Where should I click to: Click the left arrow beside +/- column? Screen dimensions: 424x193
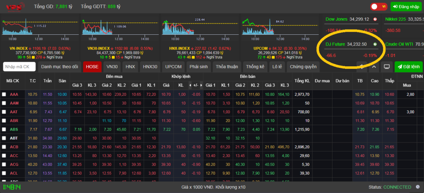pos(190,85)
